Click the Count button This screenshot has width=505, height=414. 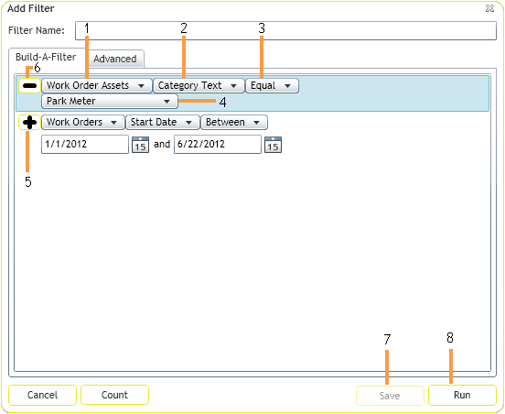(x=114, y=395)
